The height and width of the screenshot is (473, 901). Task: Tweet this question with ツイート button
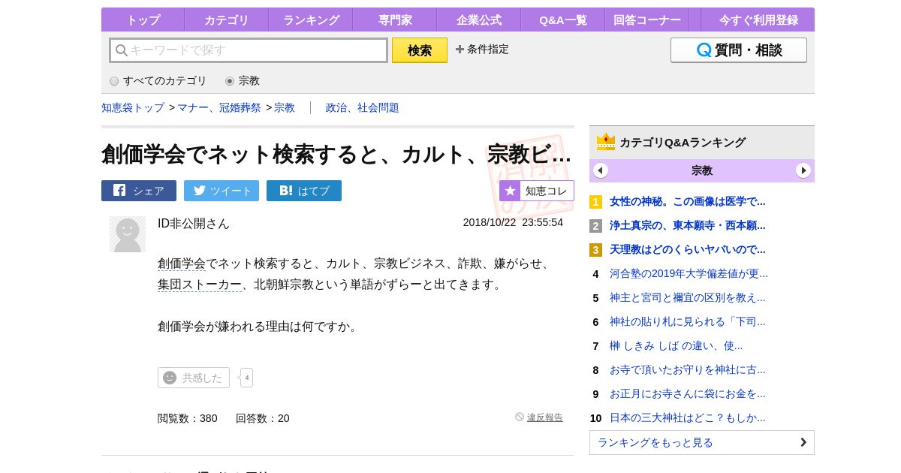(221, 191)
